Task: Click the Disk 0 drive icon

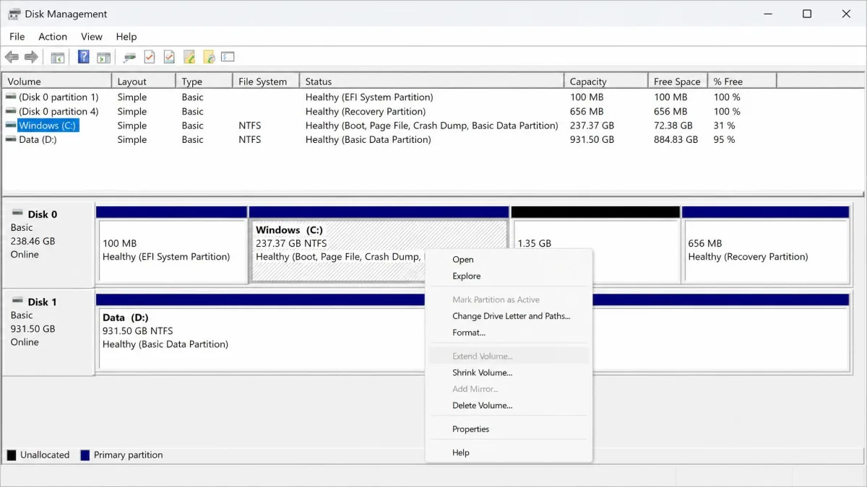Action: [17, 214]
